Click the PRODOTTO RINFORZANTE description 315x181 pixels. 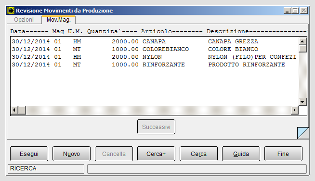247,65
